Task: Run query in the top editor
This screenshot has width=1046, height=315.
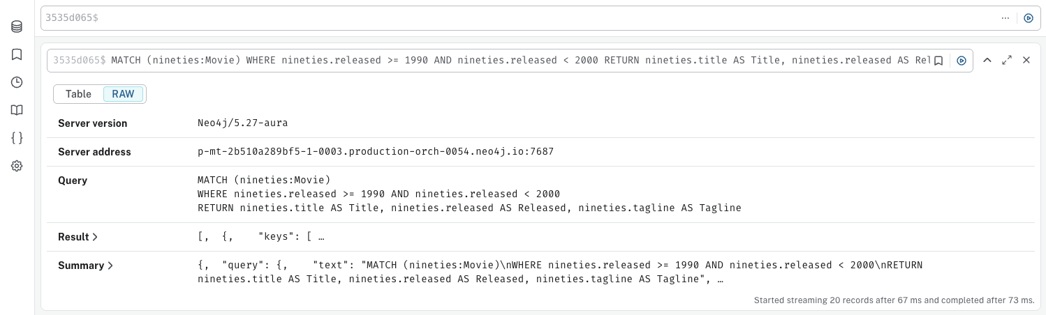Action: [x=1028, y=18]
